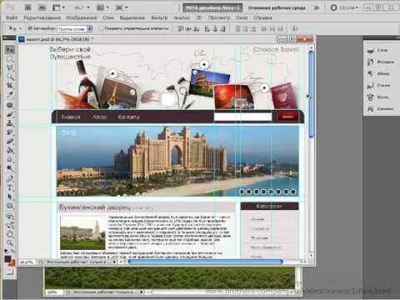Click the Auto-Align Layers icon
This screenshot has width=400, height=300.
pos(295,28)
